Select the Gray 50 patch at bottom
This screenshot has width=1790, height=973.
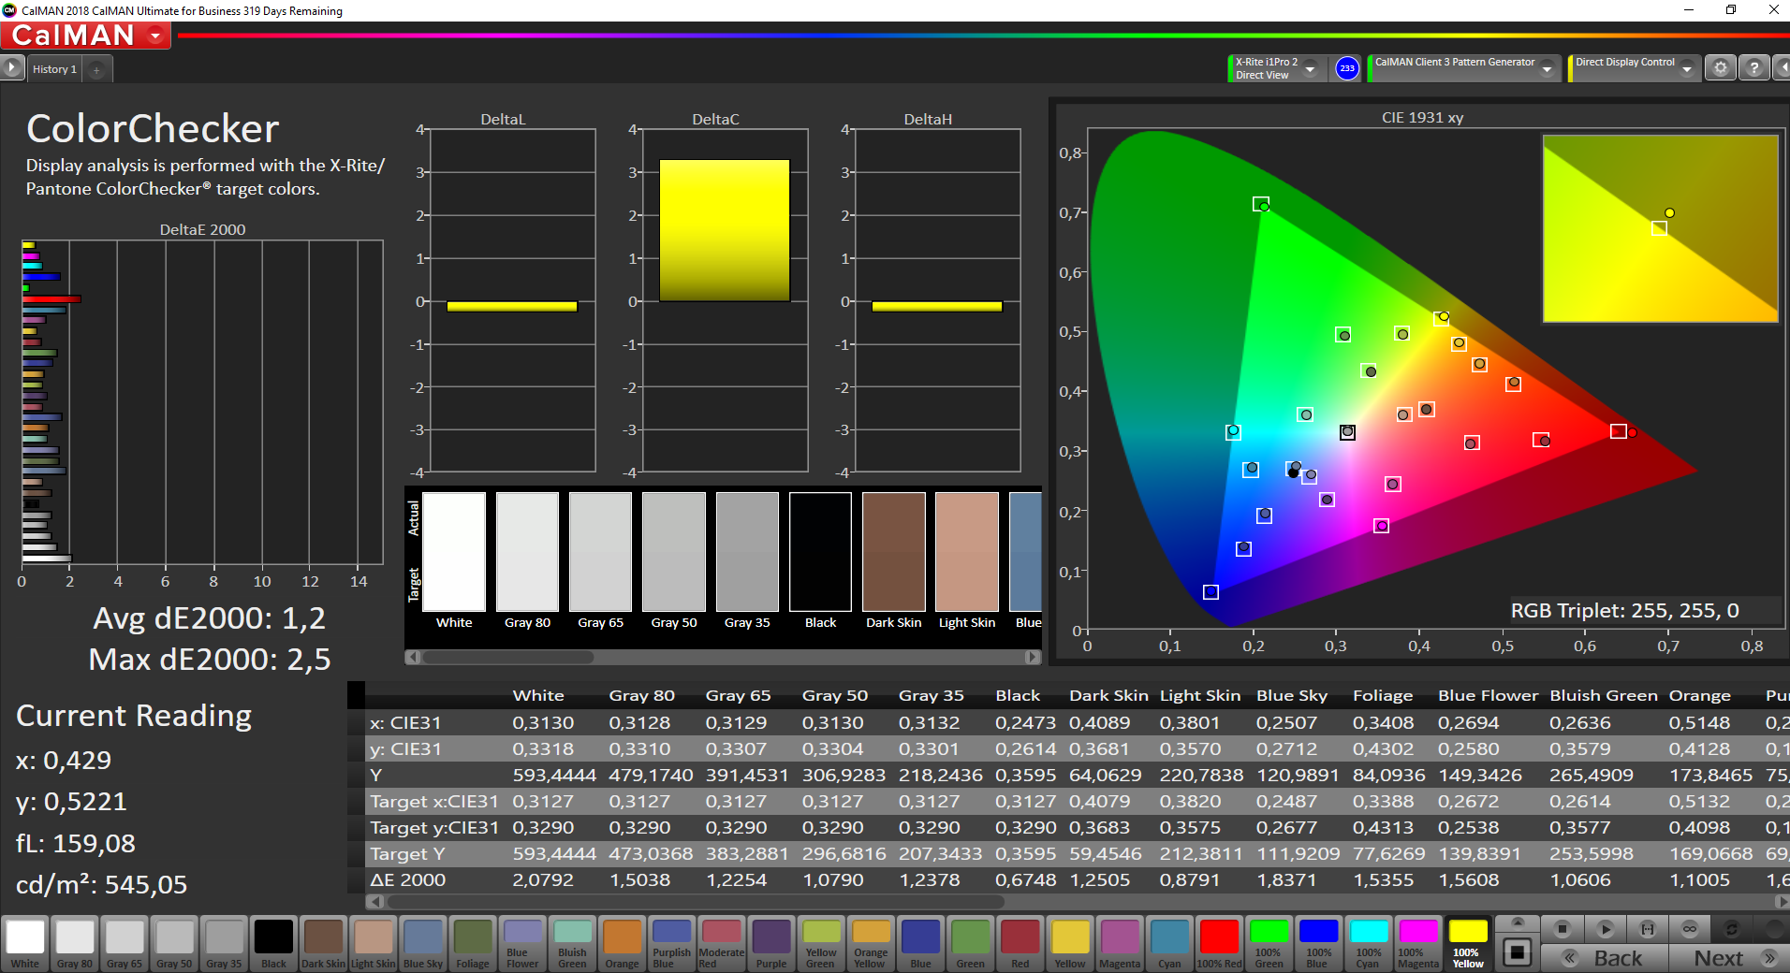[x=174, y=944]
